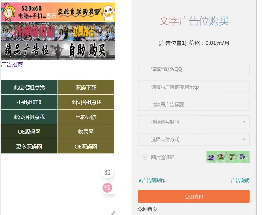This screenshot has width=262, height=215.
Task: Focus the ad link input with http
Action: pos(194,87)
